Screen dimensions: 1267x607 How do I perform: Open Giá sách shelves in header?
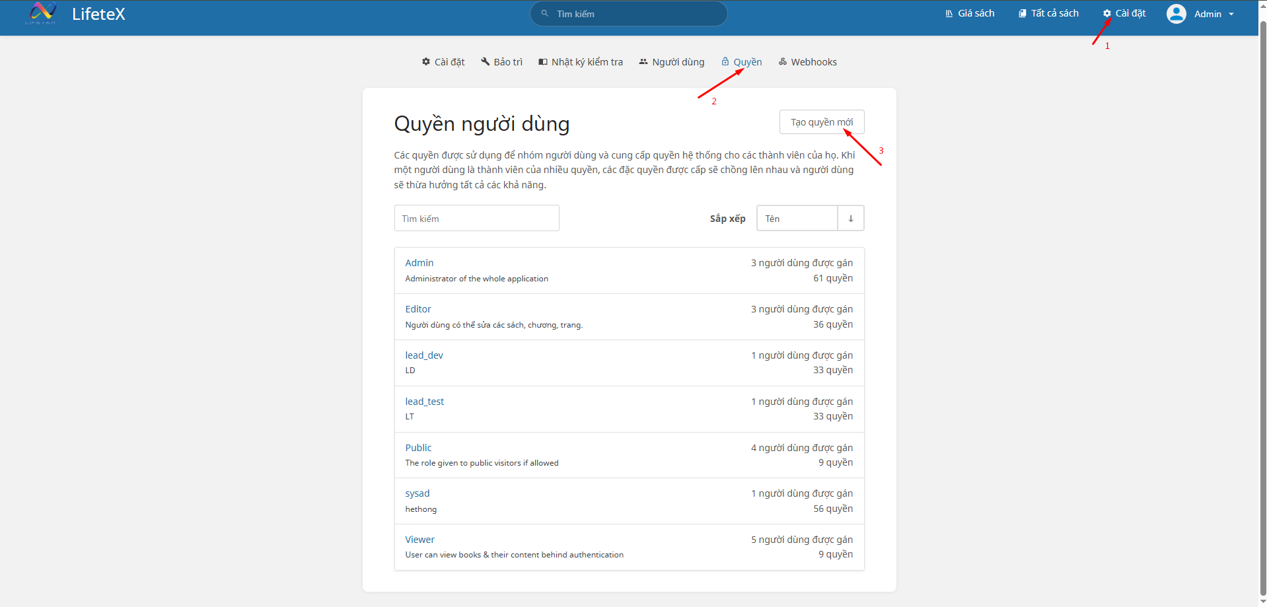969,13
